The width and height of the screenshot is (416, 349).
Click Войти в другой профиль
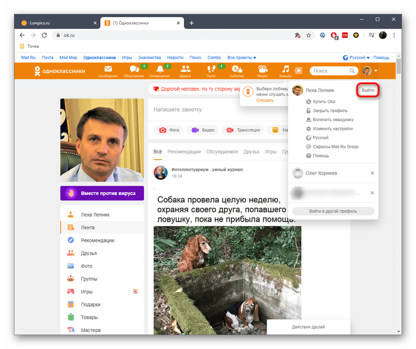click(333, 211)
